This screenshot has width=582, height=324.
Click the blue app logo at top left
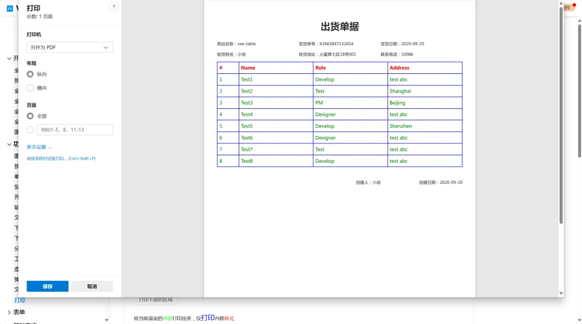(x=10, y=8)
